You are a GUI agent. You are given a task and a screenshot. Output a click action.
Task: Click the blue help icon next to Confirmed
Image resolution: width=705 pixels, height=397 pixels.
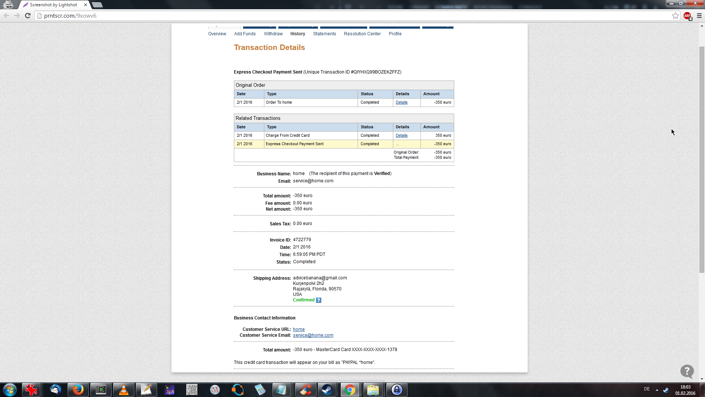point(319,300)
